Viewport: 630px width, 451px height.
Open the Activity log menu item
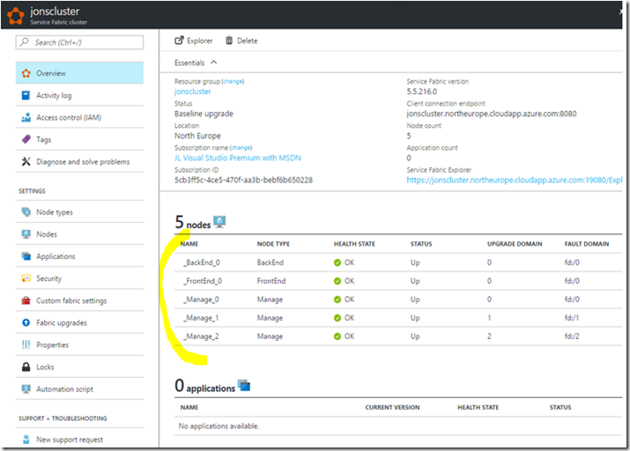tap(79, 95)
